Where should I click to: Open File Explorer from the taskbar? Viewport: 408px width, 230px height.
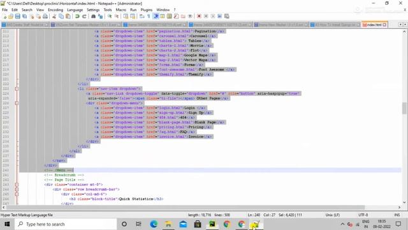pyautogui.click(x=168, y=224)
